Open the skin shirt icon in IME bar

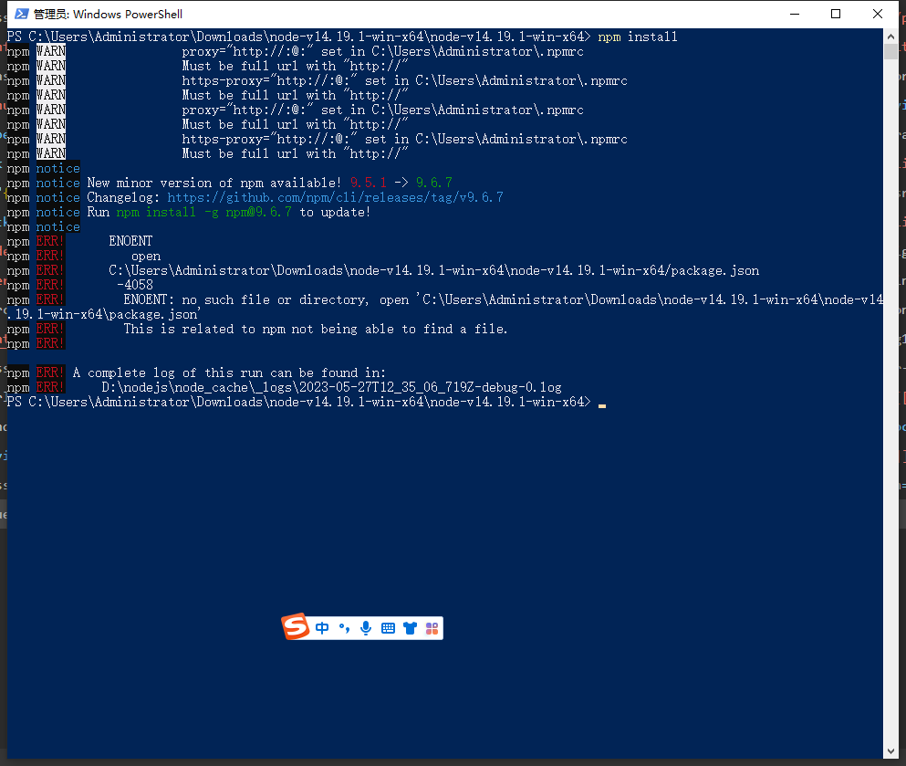pyautogui.click(x=411, y=628)
